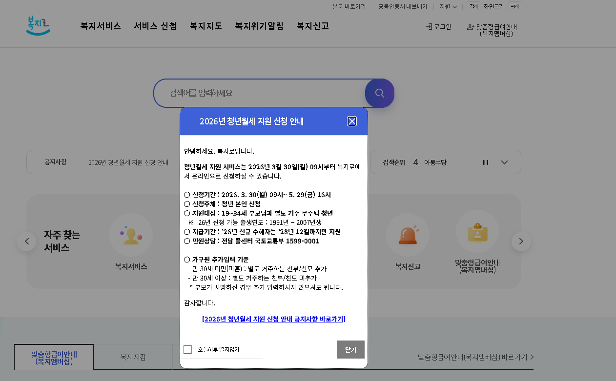This screenshot has width=616, height=381.
Task: Check 오늘하루 열지않기 checkbox
Action: tap(187, 349)
